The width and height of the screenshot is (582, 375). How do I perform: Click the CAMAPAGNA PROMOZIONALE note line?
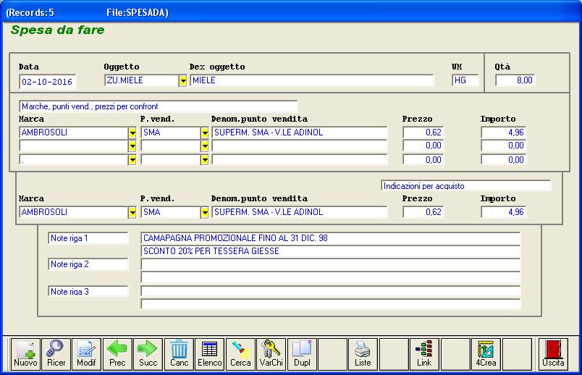coord(330,238)
